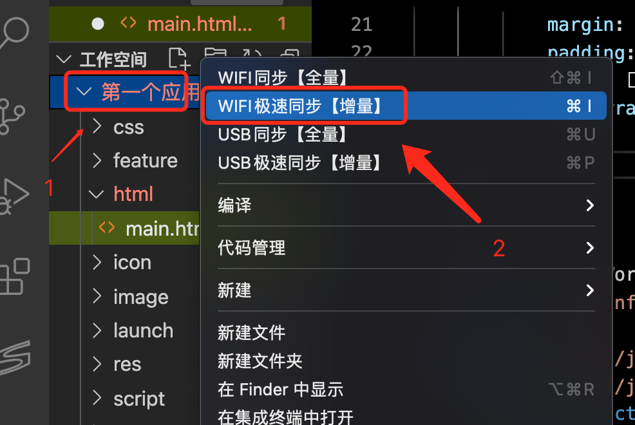This screenshot has width=635, height=425.
Task: Expand the css folder
Action: click(x=97, y=127)
